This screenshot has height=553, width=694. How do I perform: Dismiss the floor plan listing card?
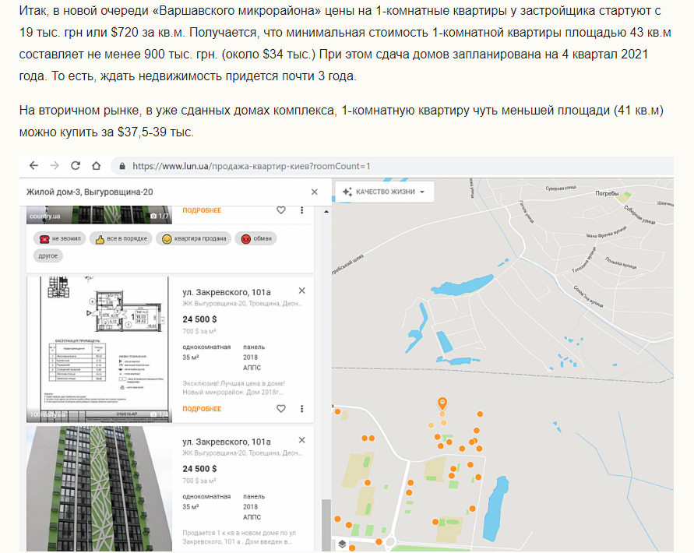(302, 291)
